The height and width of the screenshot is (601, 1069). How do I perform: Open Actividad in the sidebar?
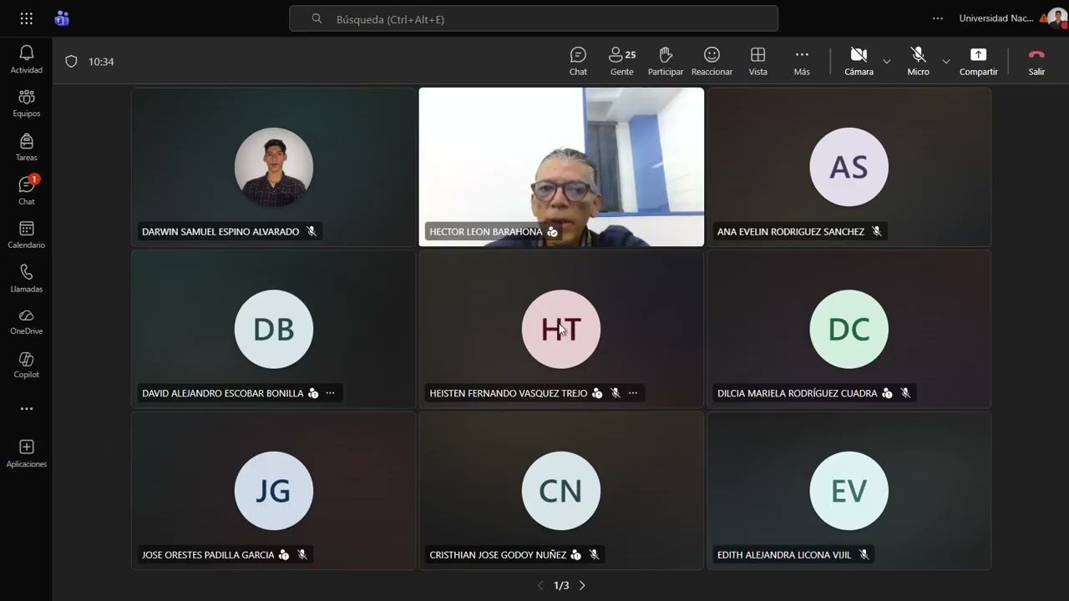coord(26,59)
